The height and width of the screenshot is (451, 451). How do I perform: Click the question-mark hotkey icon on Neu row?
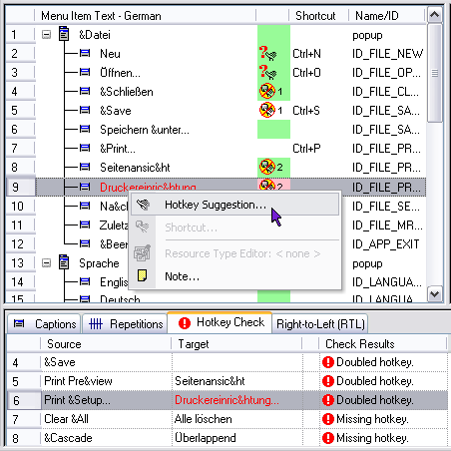267,53
